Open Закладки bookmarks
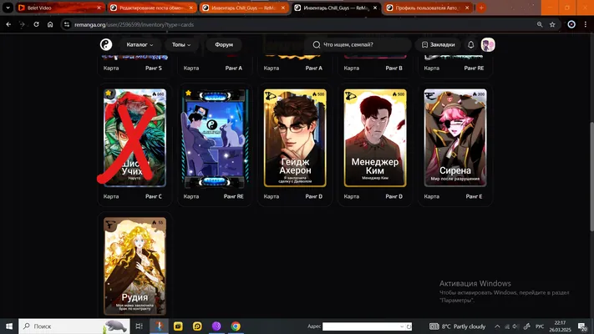The width and height of the screenshot is (594, 334). coord(439,45)
